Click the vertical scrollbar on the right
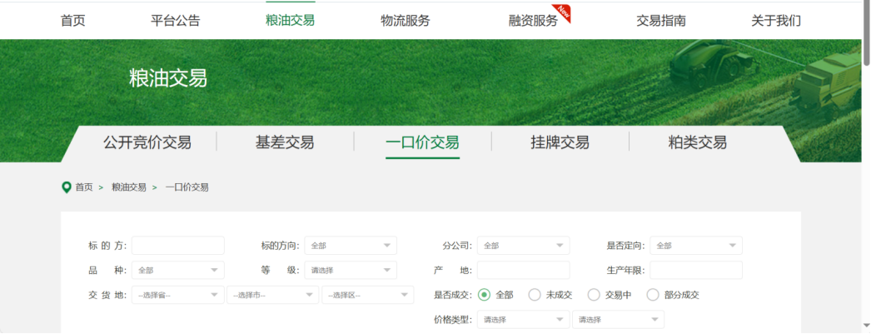Viewport: 871px width, 334px height. [x=866, y=167]
